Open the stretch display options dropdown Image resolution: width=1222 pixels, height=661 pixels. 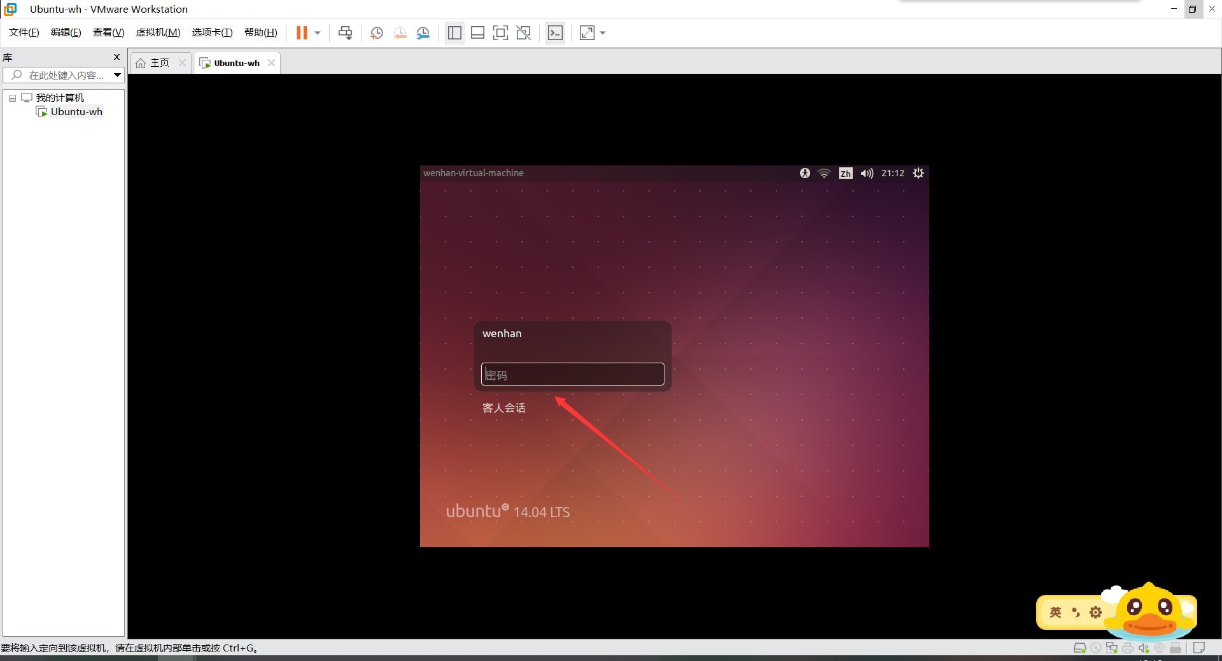coord(603,33)
